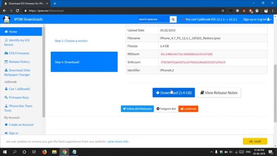
Task: Click ENG language indicator
Action: pos(248,152)
